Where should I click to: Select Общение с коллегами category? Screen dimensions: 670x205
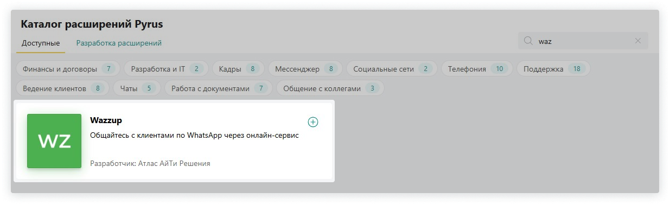330,88
